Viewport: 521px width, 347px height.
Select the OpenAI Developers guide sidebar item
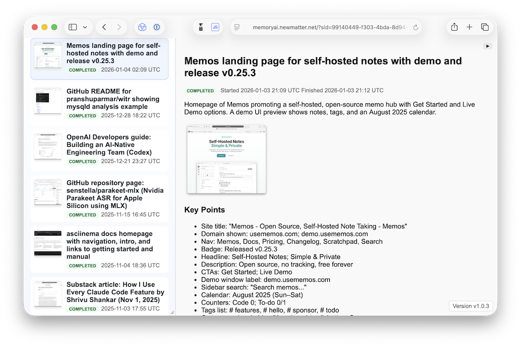click(100, 149)
